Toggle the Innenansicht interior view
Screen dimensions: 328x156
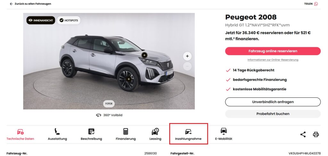pos(41,20)
